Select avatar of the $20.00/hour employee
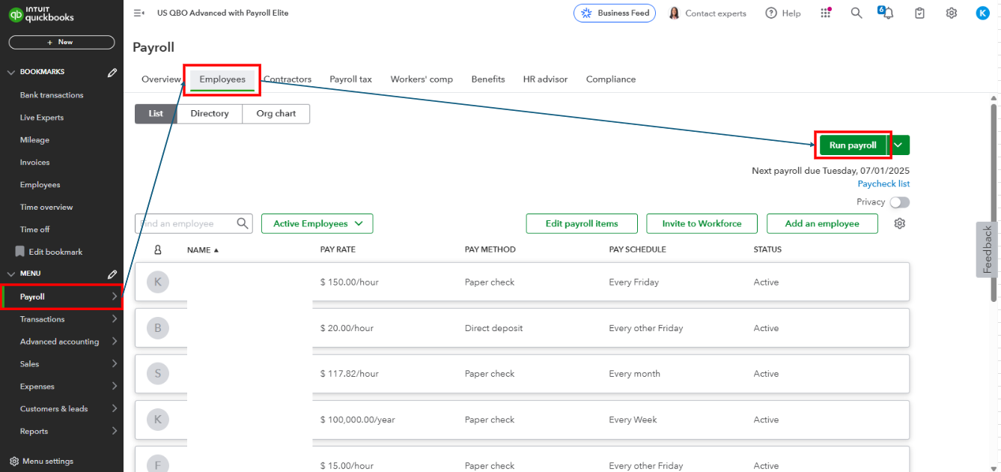The width and height of the screenshot is (1001, 472). tap(157, 328)
